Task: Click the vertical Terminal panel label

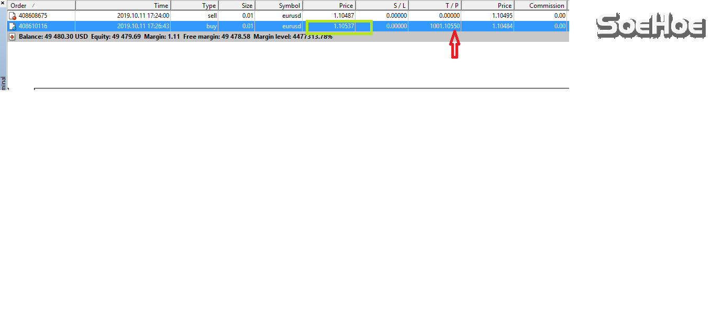Action: click(x=3, y=84)
